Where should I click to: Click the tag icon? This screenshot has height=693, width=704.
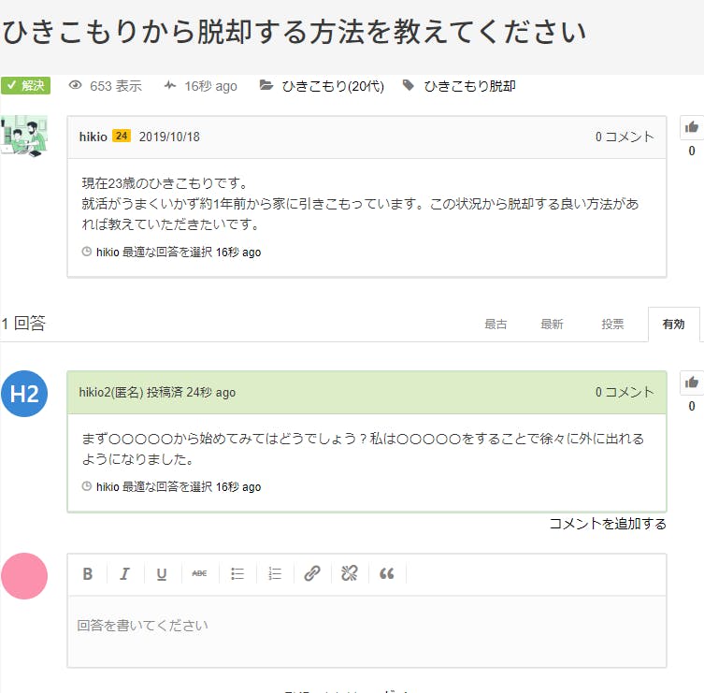click(x=409, y=85)
